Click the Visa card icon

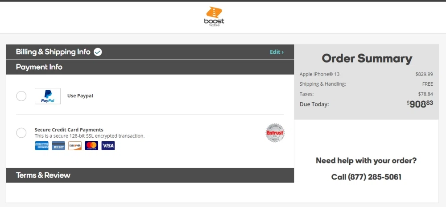[108, 146]
